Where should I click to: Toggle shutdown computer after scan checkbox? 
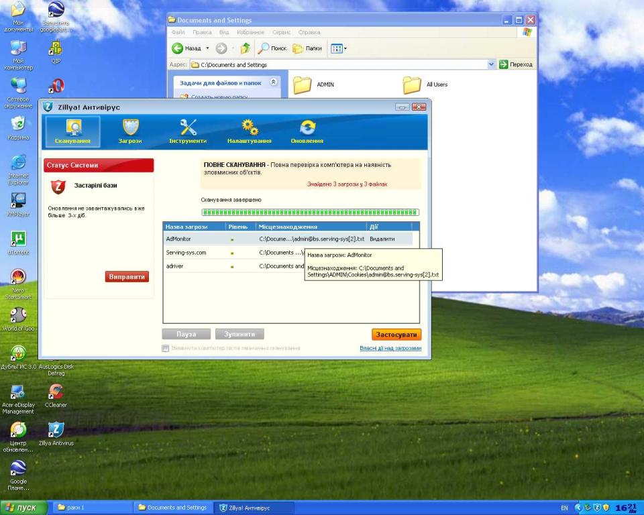pos(166,348)
